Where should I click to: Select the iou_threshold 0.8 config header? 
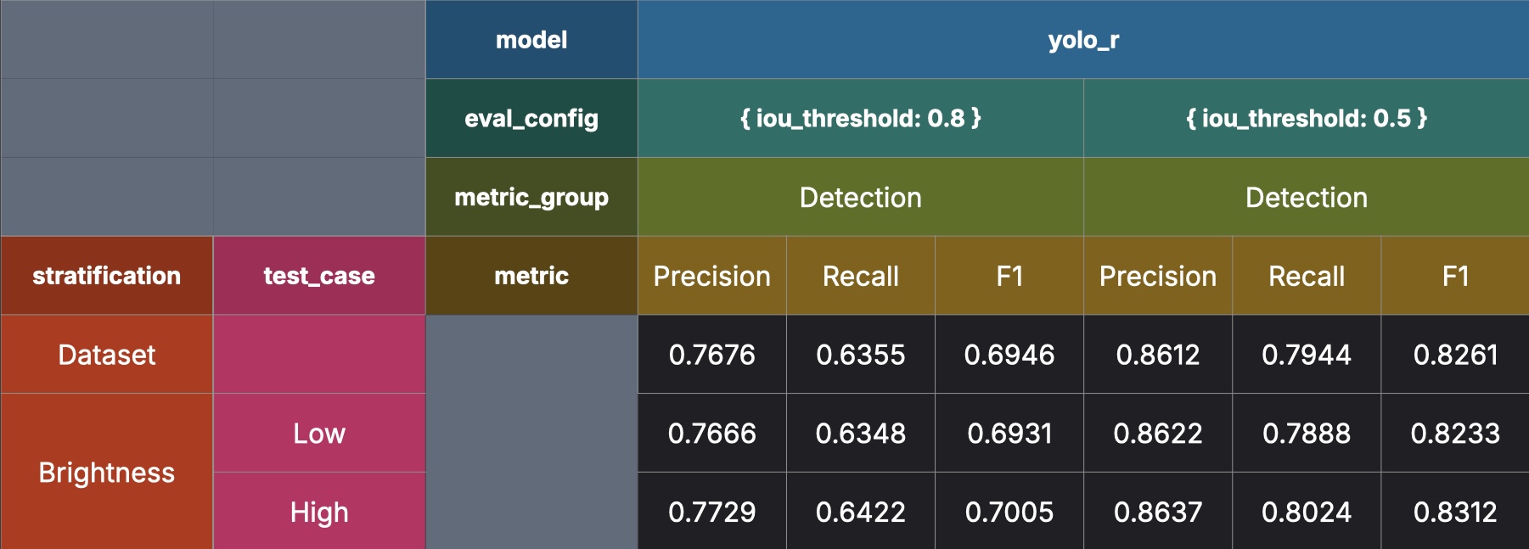point(860,118)
